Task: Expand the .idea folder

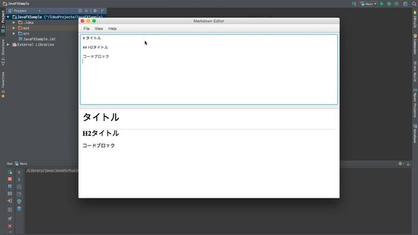Action: tap(14, 23)
